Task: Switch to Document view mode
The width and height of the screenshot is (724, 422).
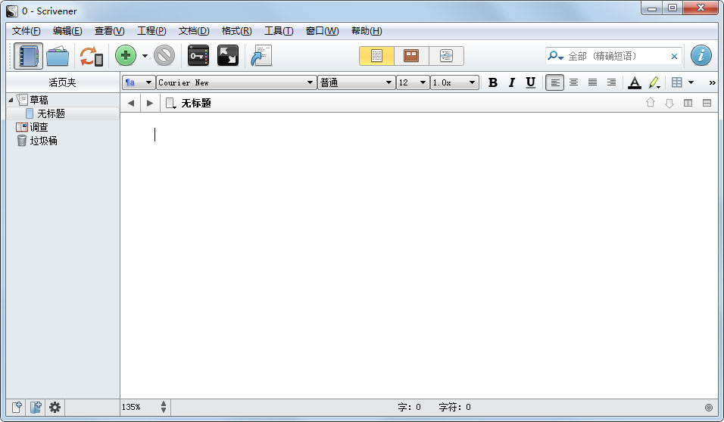Action: pos(377,56)
